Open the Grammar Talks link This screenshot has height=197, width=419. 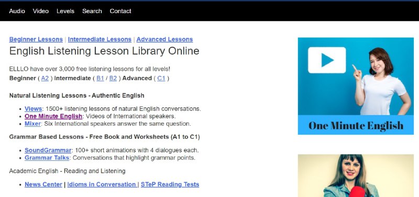click(x=47, y=158)
